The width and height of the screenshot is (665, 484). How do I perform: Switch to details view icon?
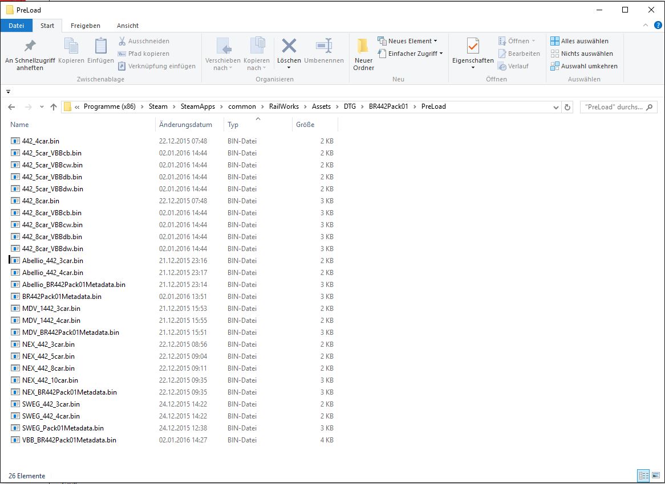pyautogui.click(x=643, y=475)
